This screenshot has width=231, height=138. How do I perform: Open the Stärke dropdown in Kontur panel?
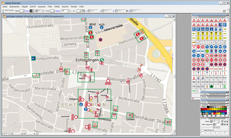(218, 122)
